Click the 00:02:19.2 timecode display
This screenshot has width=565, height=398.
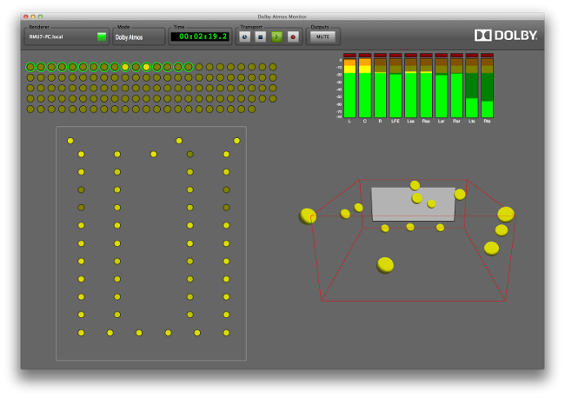point(200,36)
